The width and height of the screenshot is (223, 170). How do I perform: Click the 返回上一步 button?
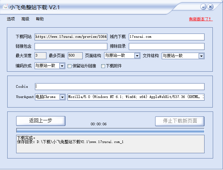click(x=41, y=121)
